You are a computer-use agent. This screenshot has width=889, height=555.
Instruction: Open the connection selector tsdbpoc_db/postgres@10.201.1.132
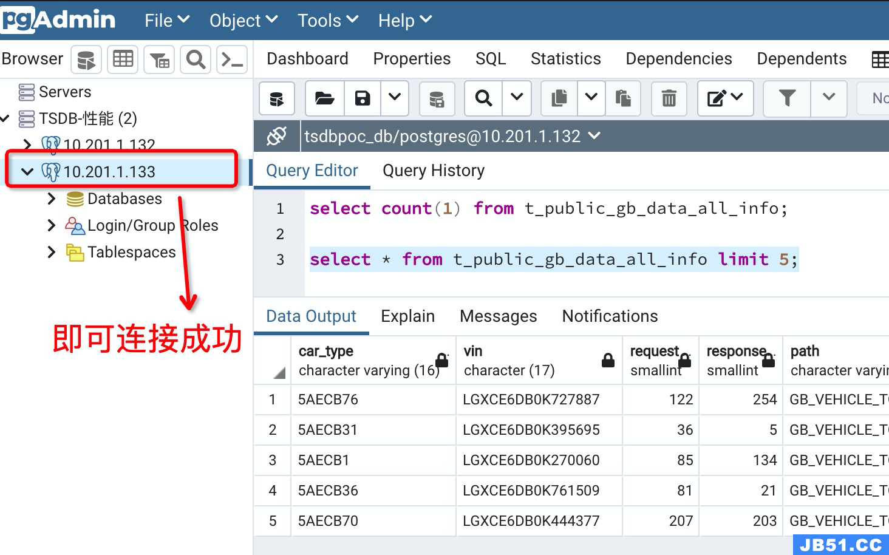click(x=452, y=136)
